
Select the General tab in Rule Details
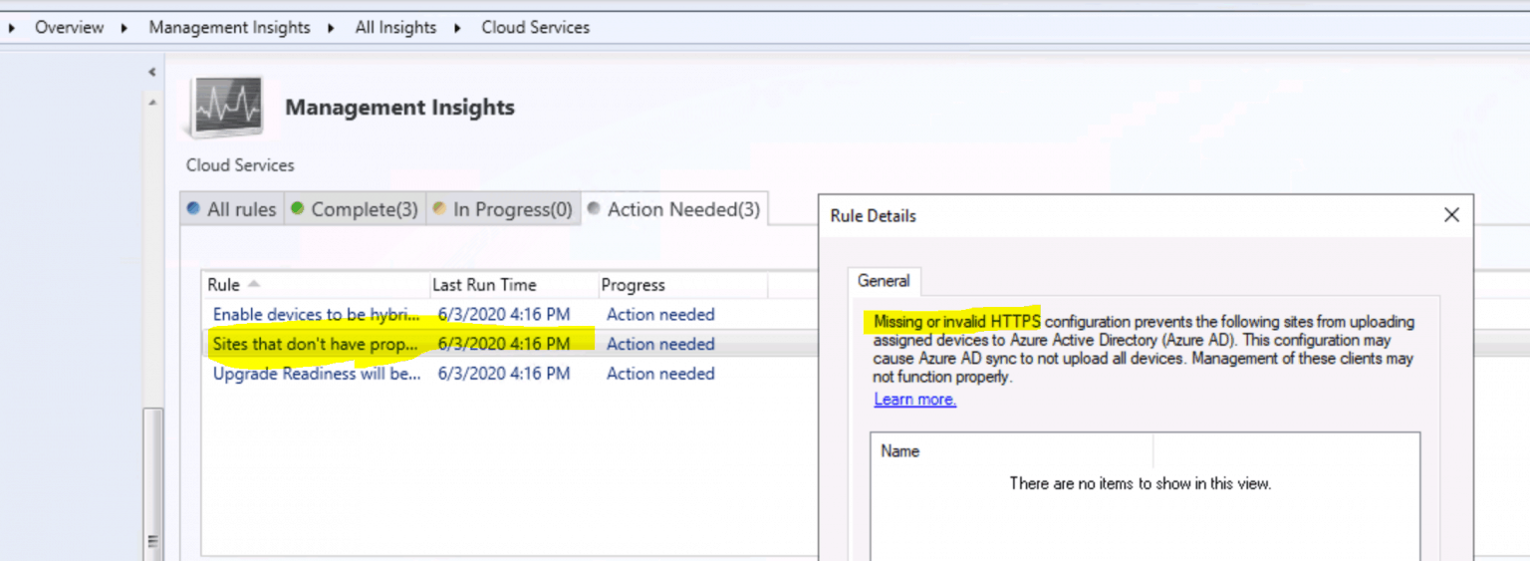click(884, 281)
